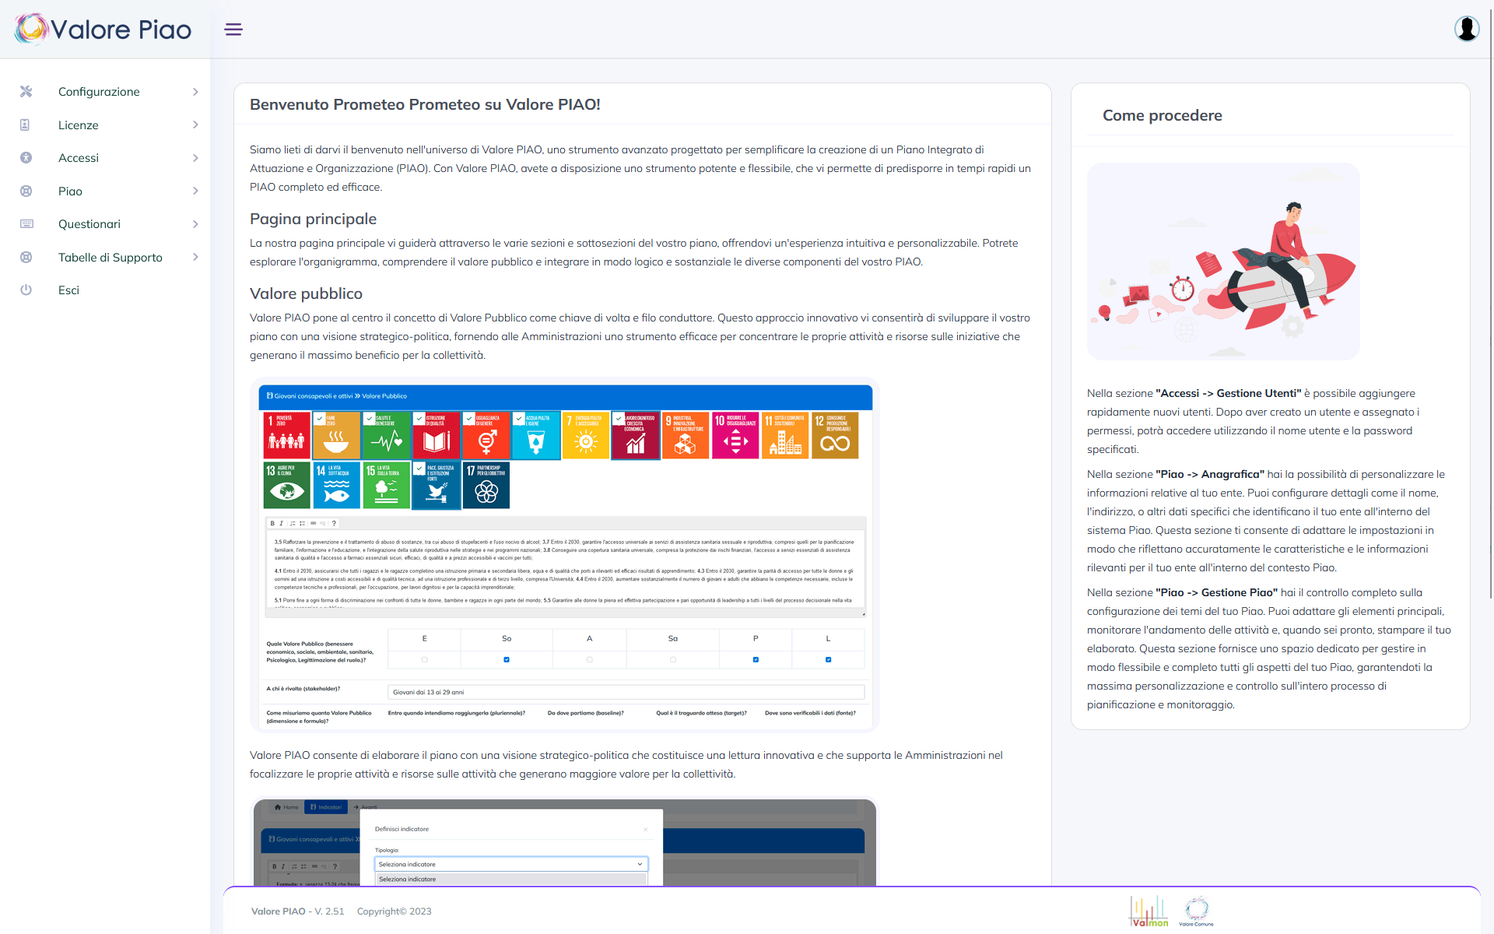1494x934 pixels.
Task: Click Esci to log out
Action: tap(68, 290)
